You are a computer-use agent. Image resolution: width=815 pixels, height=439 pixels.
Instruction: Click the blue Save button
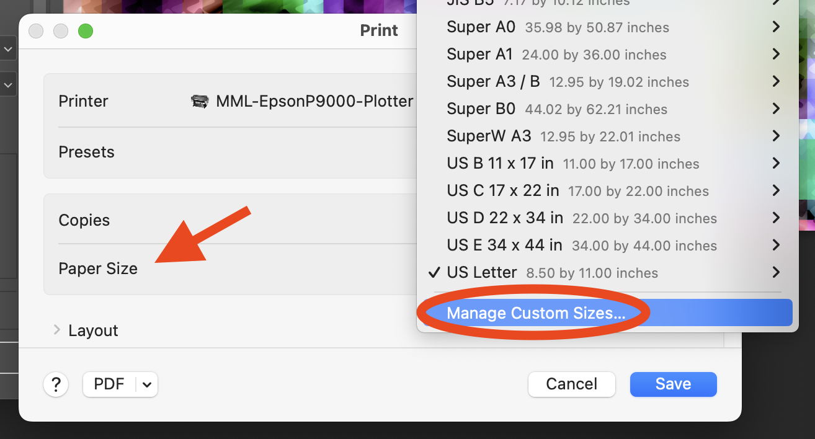[673, 384]
